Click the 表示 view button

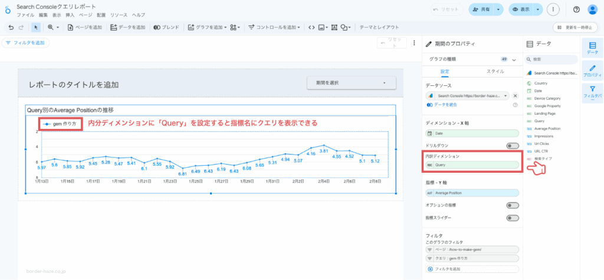(x=520, y=9)
